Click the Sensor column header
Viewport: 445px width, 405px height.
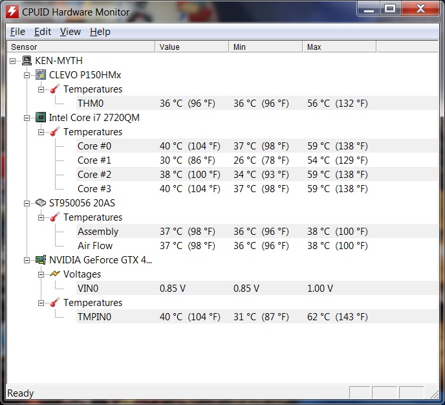[81, 47]
